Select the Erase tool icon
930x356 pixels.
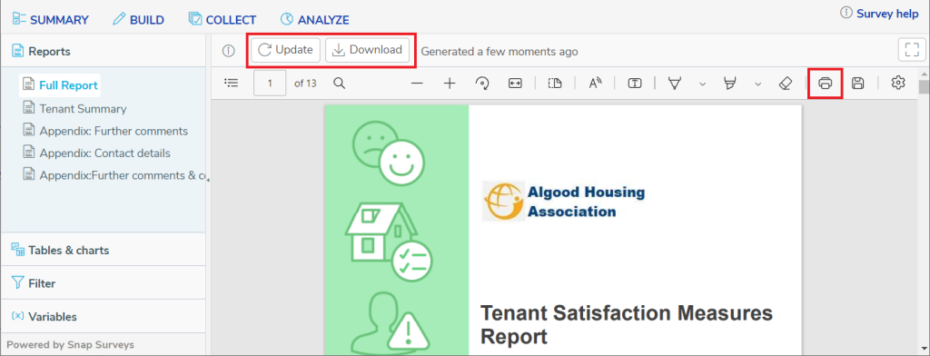(x=785, y=84)
